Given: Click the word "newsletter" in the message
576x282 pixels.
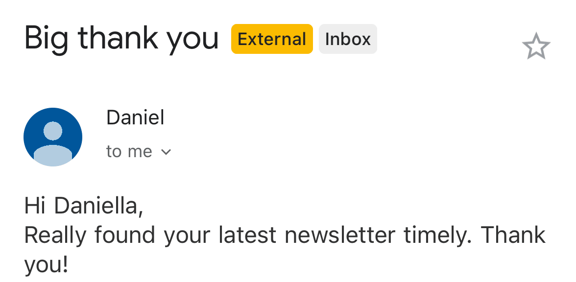Looking at the screenshot, I should pyautogui.click(x=340, y=235).
